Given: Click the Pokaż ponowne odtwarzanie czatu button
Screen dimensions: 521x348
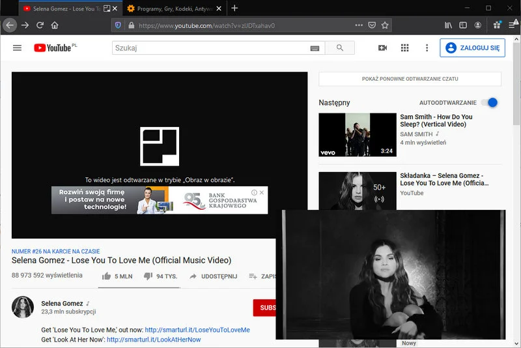Looking at the screenshot, I should pos(410,79).
